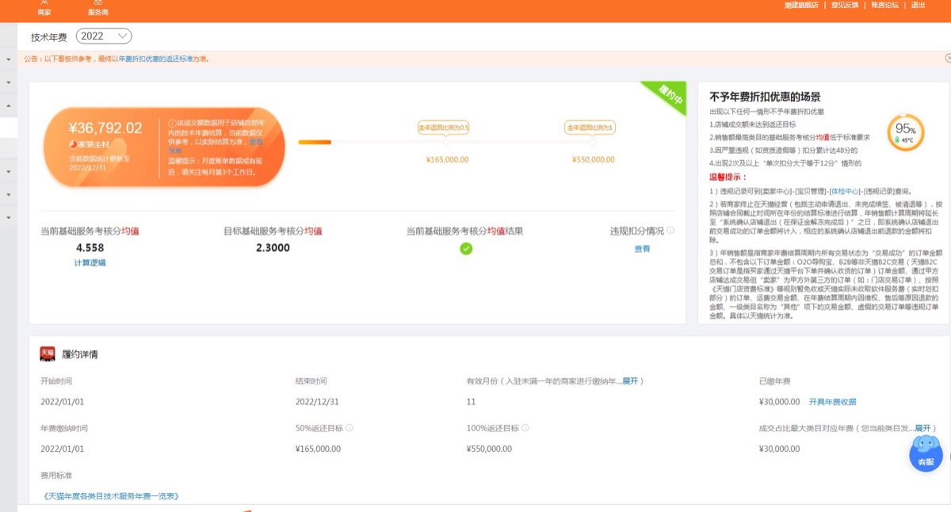Click the 2.3000 target score value
The width and height of the screenshot is (951, 512).
(x=273, y=248)
